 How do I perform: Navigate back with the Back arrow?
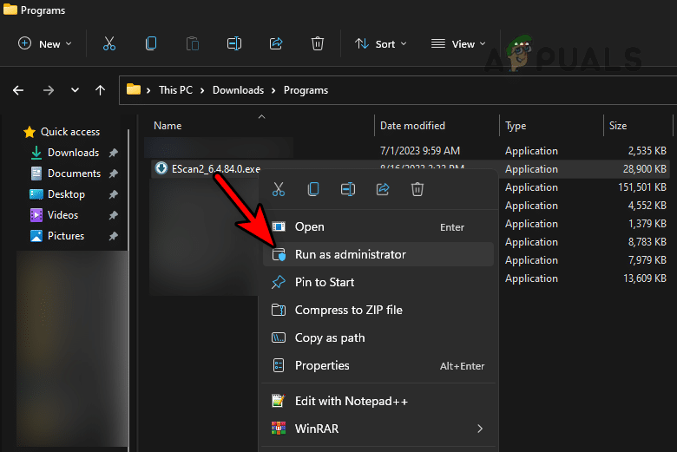(18, 90)
